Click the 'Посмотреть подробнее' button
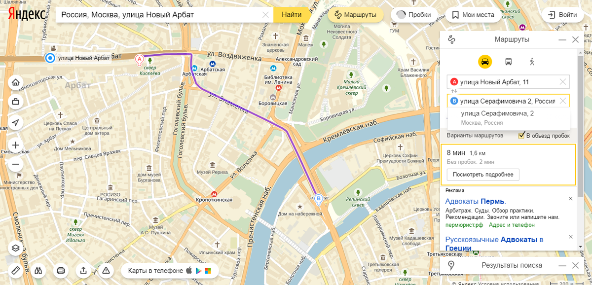 point(483,175)
